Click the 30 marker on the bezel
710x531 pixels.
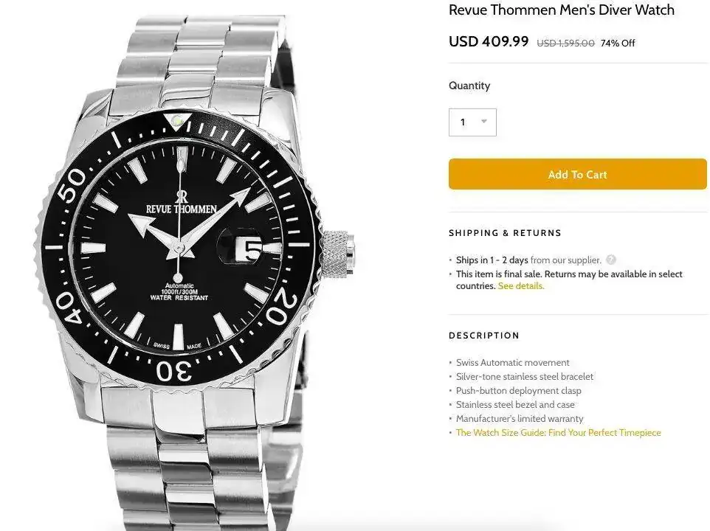[x=176, y=372]
